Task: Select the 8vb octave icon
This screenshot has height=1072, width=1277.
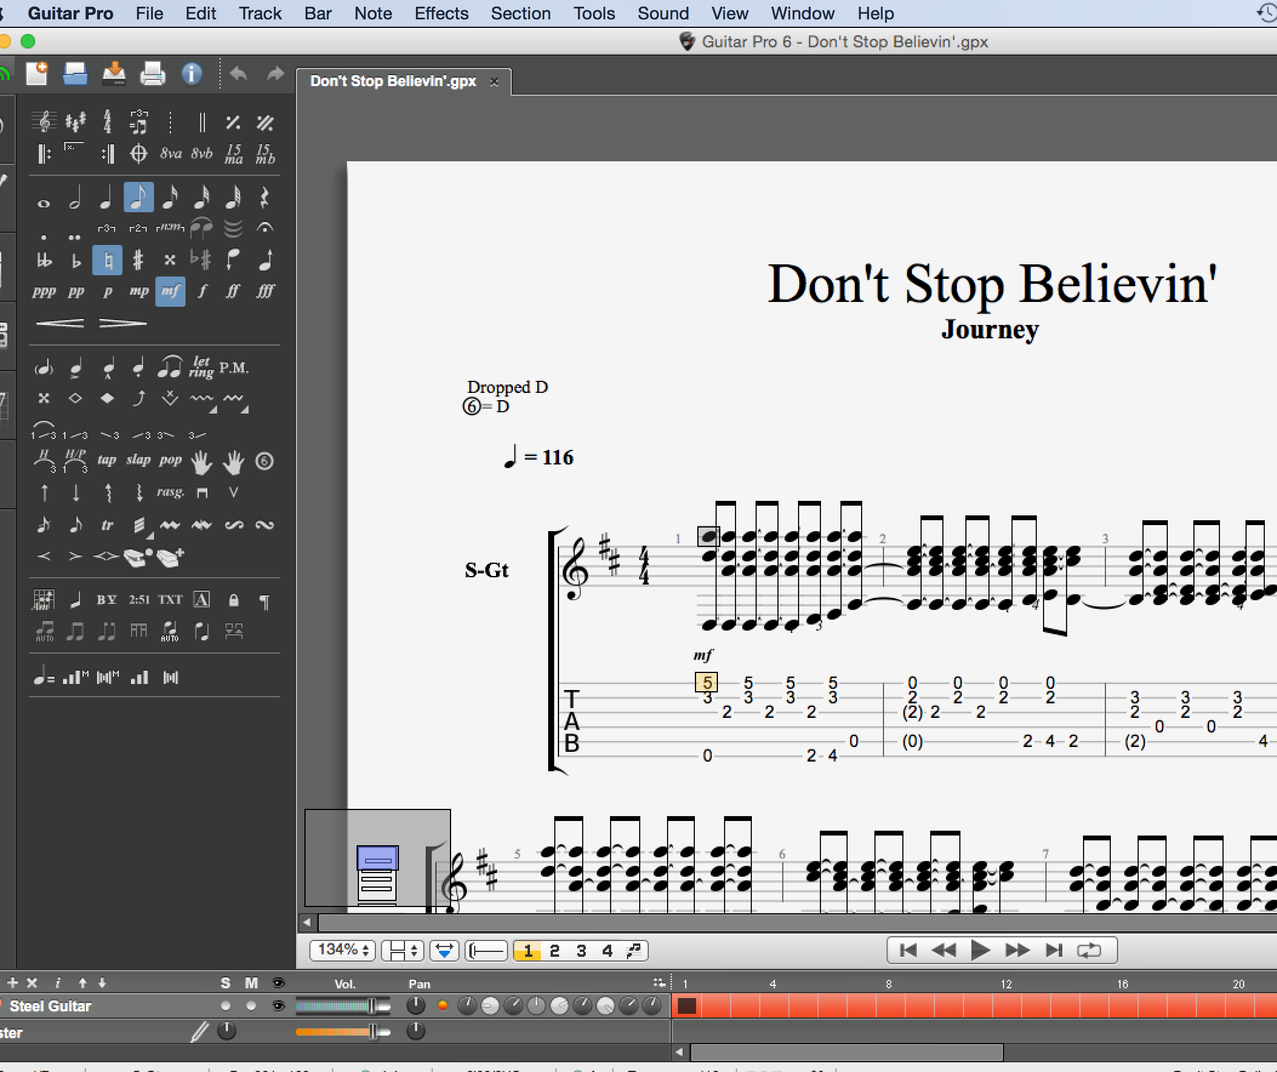Action: (202, 153)
